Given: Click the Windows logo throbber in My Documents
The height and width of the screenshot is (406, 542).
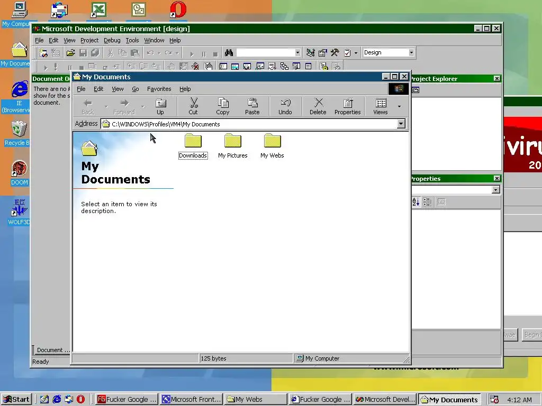Looking at the screenshot, I should click(398, 89).
